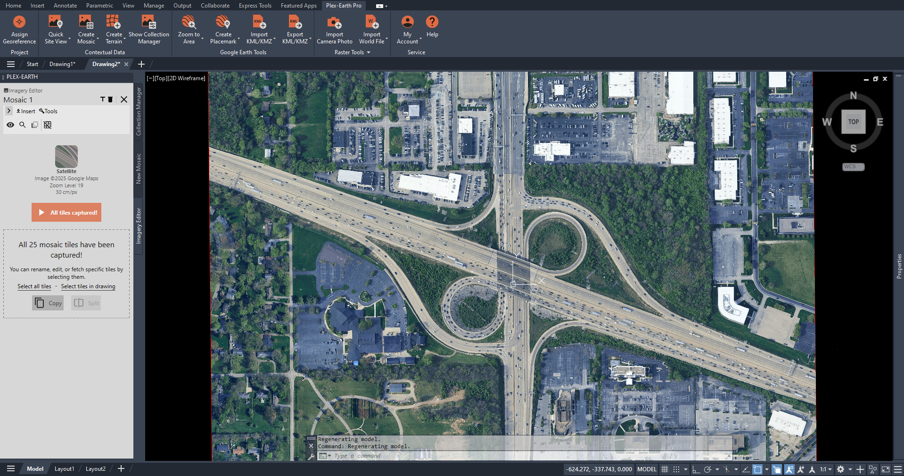Click the MODEL status button
Screen dimensions: 904x476
coord(647,469)
